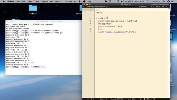Open the counterparts # popup
The image size is (177, 100).
163,7
